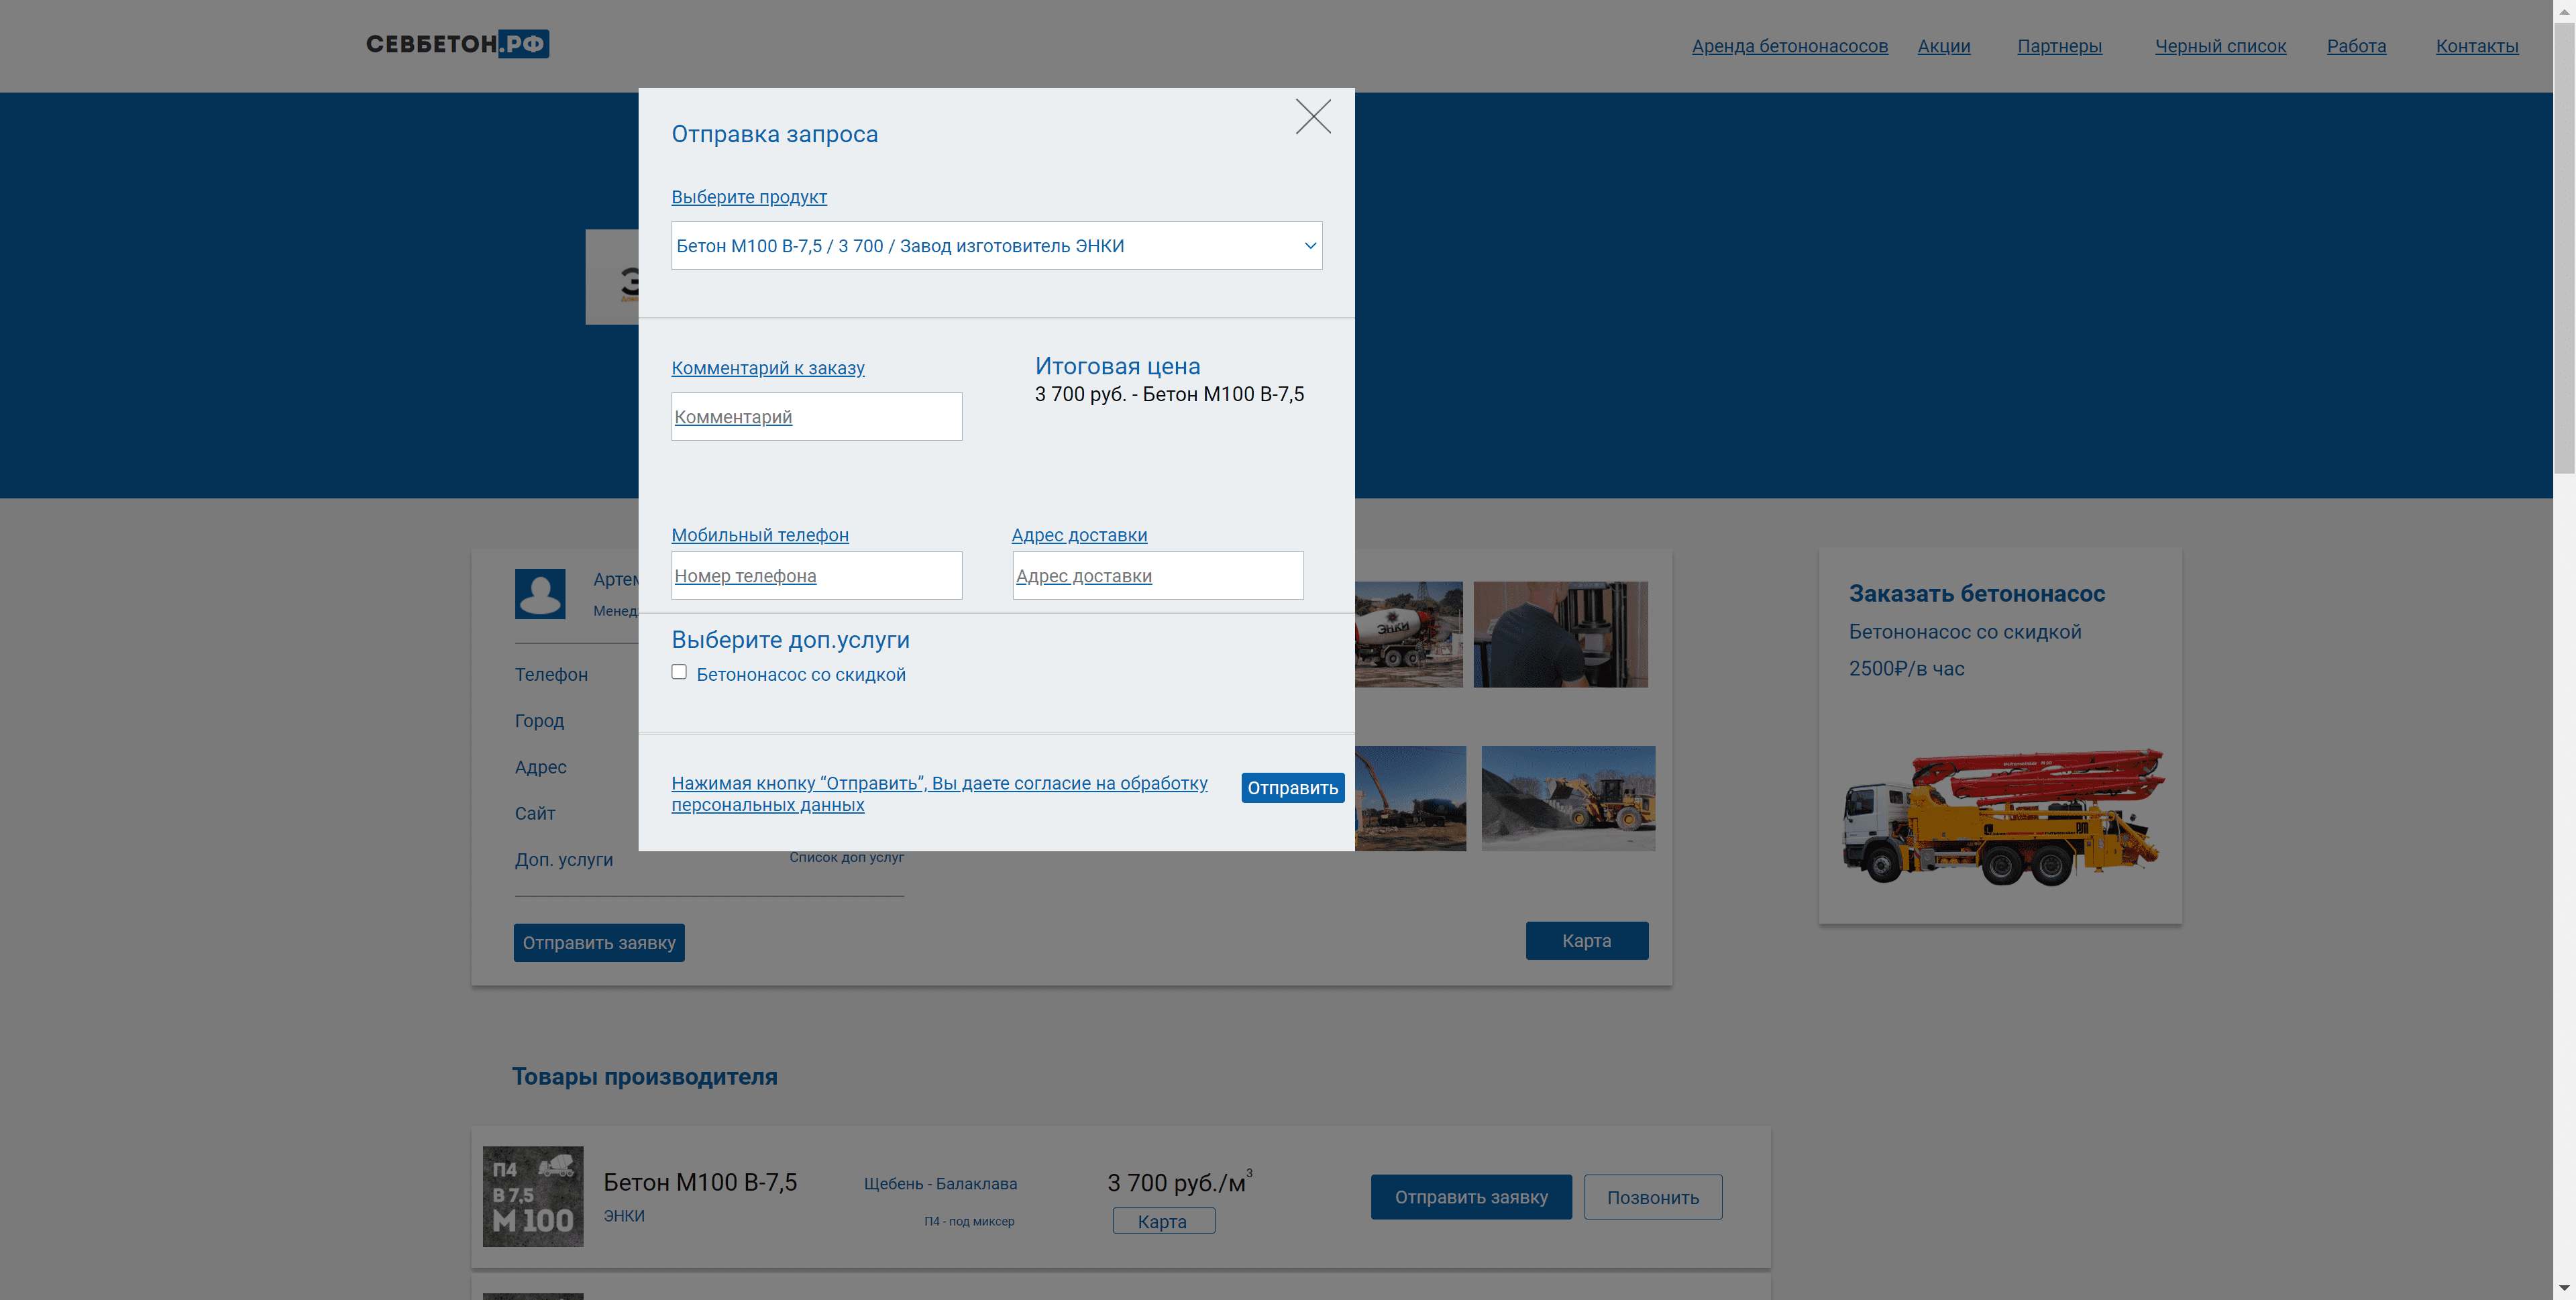Click the Мобильный телефон label
2576x1300 pixels.
click(760, 535)
